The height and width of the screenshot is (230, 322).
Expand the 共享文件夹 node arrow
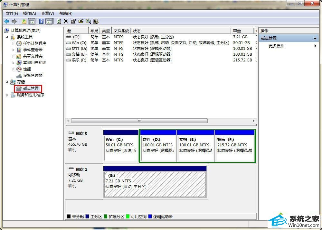click(13, 56)
